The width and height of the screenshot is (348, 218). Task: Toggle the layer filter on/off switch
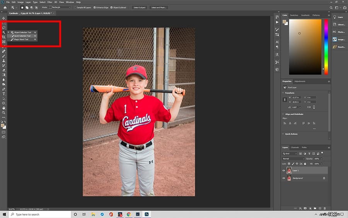click(x=322, y=153)
